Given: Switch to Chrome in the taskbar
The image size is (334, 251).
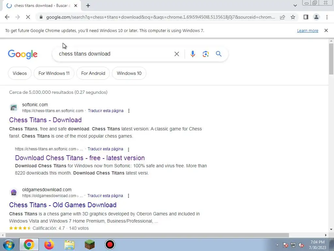Looking at the screenshot, I should click(x=29, y=244).
